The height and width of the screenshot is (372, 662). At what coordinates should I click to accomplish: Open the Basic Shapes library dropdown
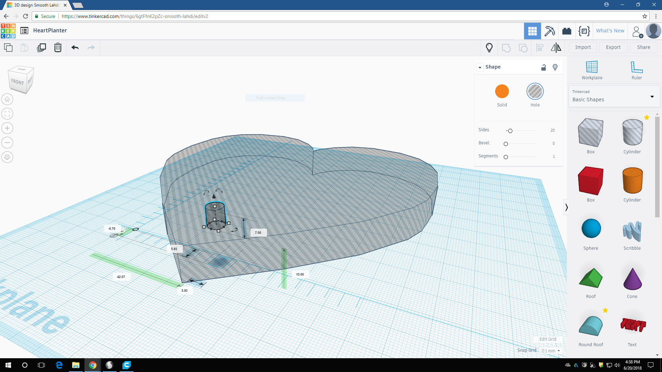click(614, 96)
